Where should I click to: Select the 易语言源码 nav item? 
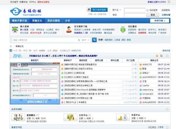pos(54,21)
